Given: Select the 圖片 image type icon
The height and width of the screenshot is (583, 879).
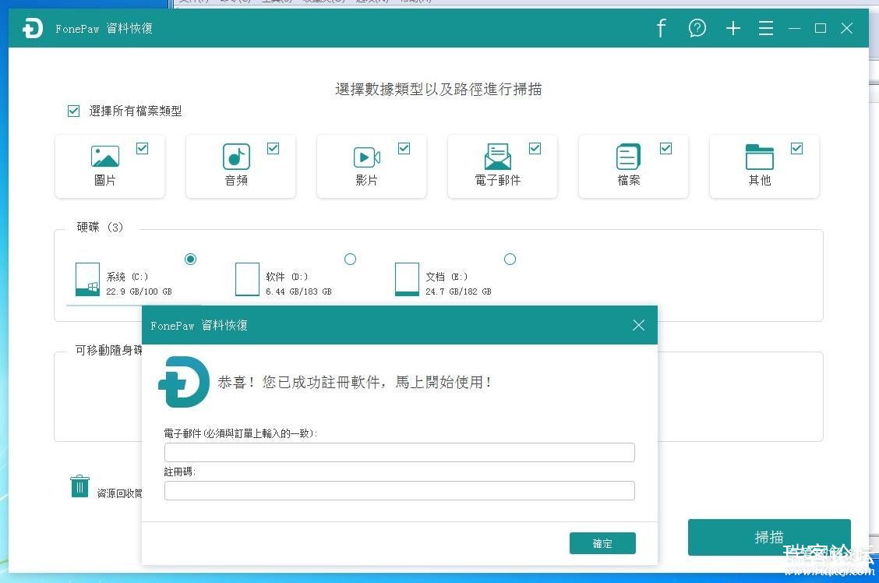Looking at the screenshot, I should [x=105, y=157].
